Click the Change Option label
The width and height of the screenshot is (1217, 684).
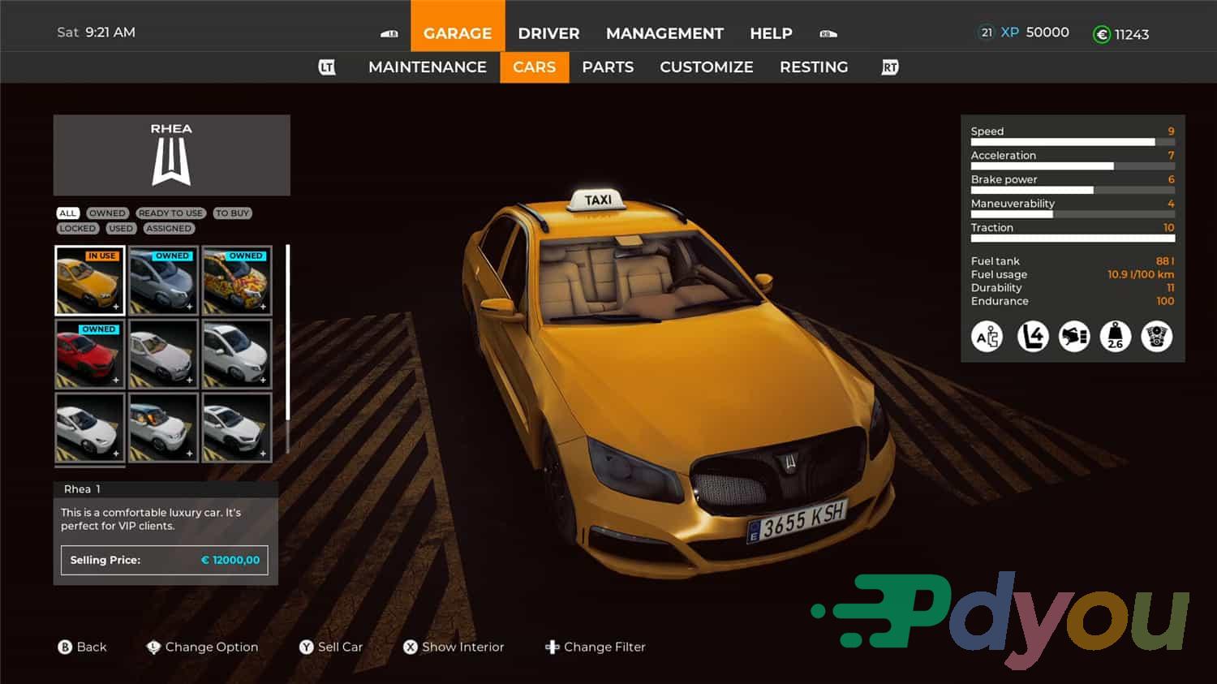(212, 647)
